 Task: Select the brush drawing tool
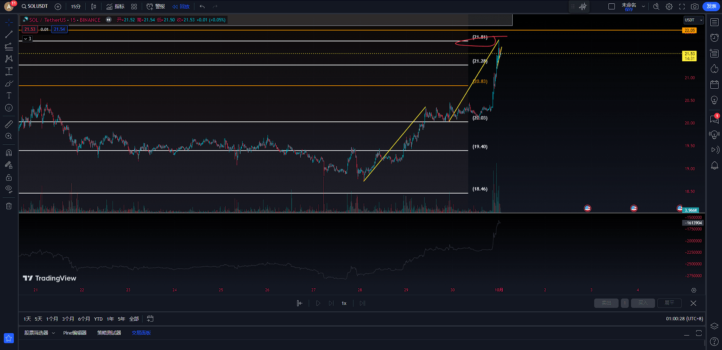click(9, 83)
